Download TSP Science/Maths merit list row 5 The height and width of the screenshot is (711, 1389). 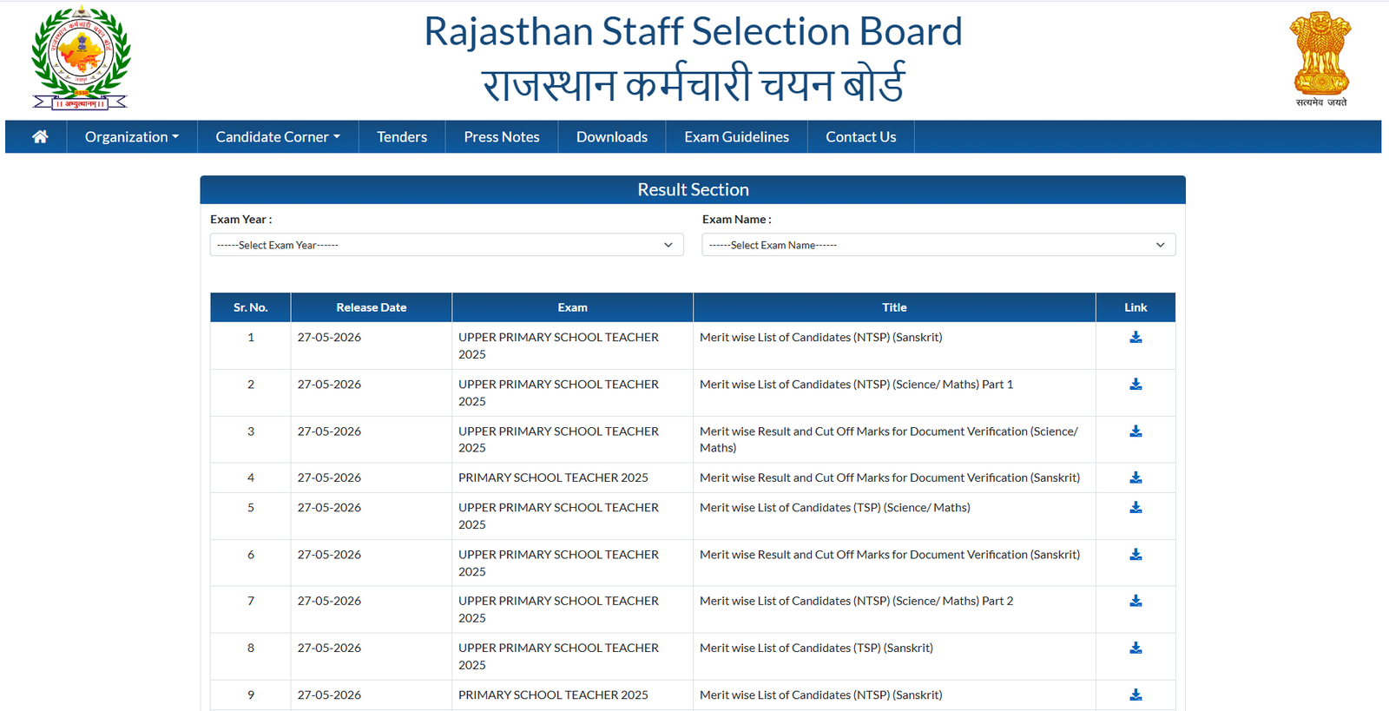(1136, 508)
